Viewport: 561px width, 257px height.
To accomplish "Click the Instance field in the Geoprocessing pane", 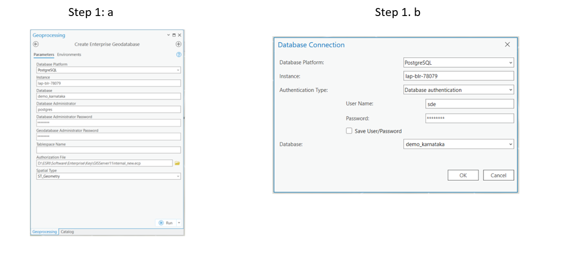I will [108, 83].
